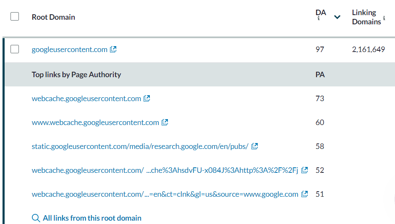Open the static.googleusercontent.com research pubs link
This screenshot has height=224, width=395.
click(x=140, y=146)
